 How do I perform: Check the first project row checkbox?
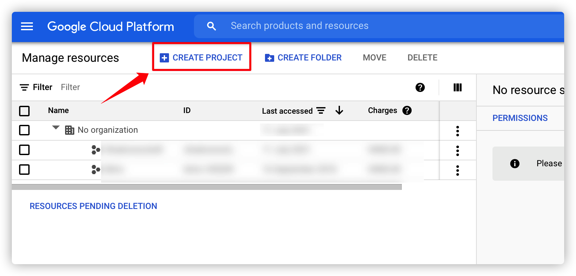pos(24,150)
